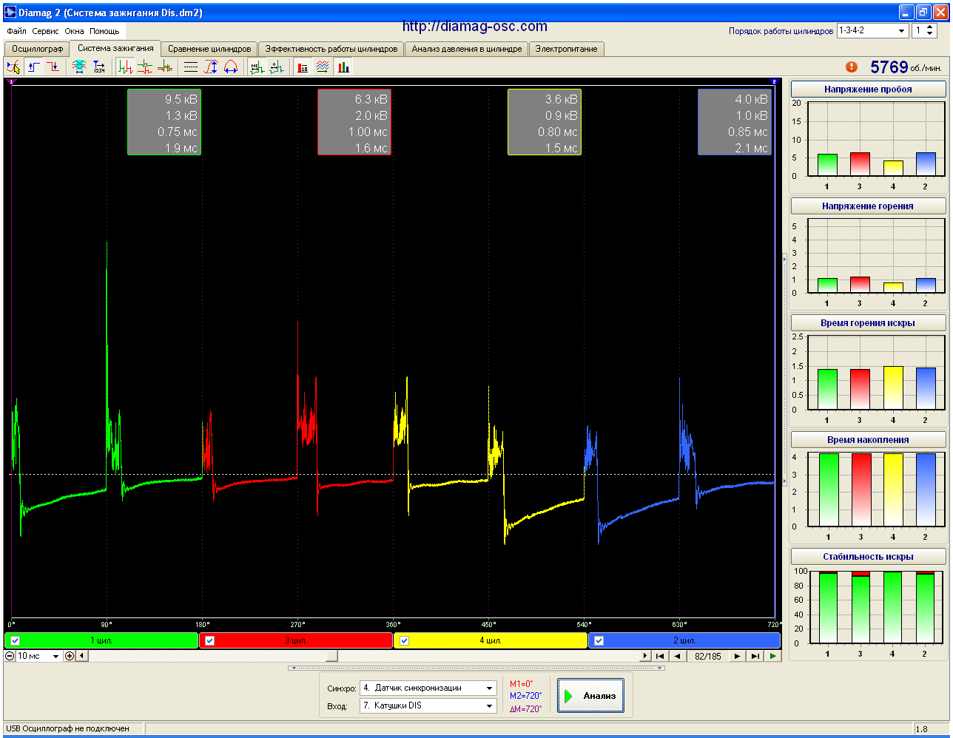This screenshot has width=953, height=738.
Task: Click the M1 marker at top-left of graph
Action: [x=10, y=82]
